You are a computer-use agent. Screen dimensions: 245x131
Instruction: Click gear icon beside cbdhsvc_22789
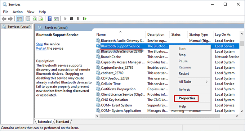[x=98, y=73]
